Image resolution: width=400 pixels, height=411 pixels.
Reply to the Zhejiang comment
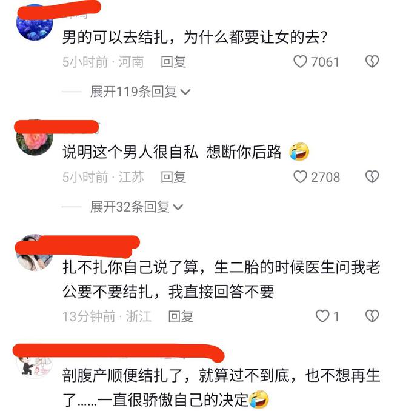point(181,316)
